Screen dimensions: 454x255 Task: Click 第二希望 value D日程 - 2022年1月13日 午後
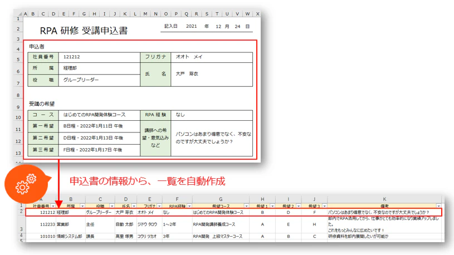point(93,138)
